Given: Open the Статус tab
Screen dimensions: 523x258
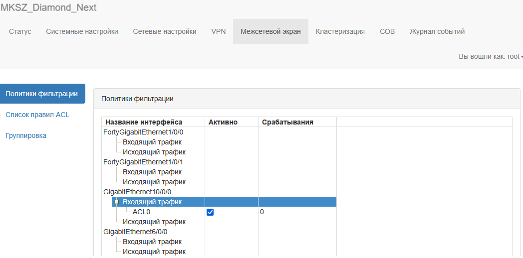Looking at the screenshot, I should pyautogui.click(x=20, y=31).
